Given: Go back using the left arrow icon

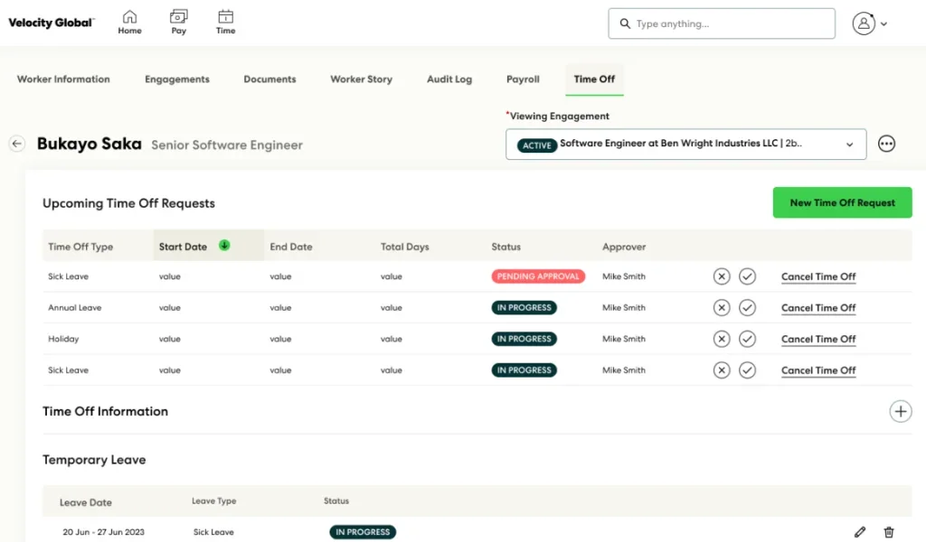Looking at the screenshot, I should pos(17,144).
